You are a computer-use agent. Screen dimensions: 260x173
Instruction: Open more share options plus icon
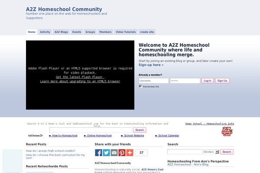coord(130,153)
